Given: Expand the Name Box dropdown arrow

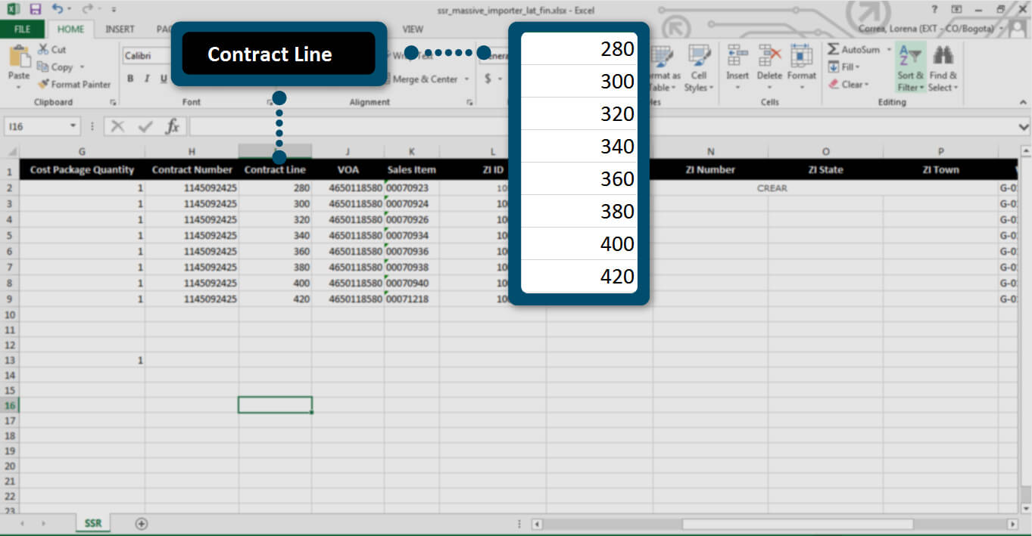Looking at the screenshot, I should click(x=73, y=126).
